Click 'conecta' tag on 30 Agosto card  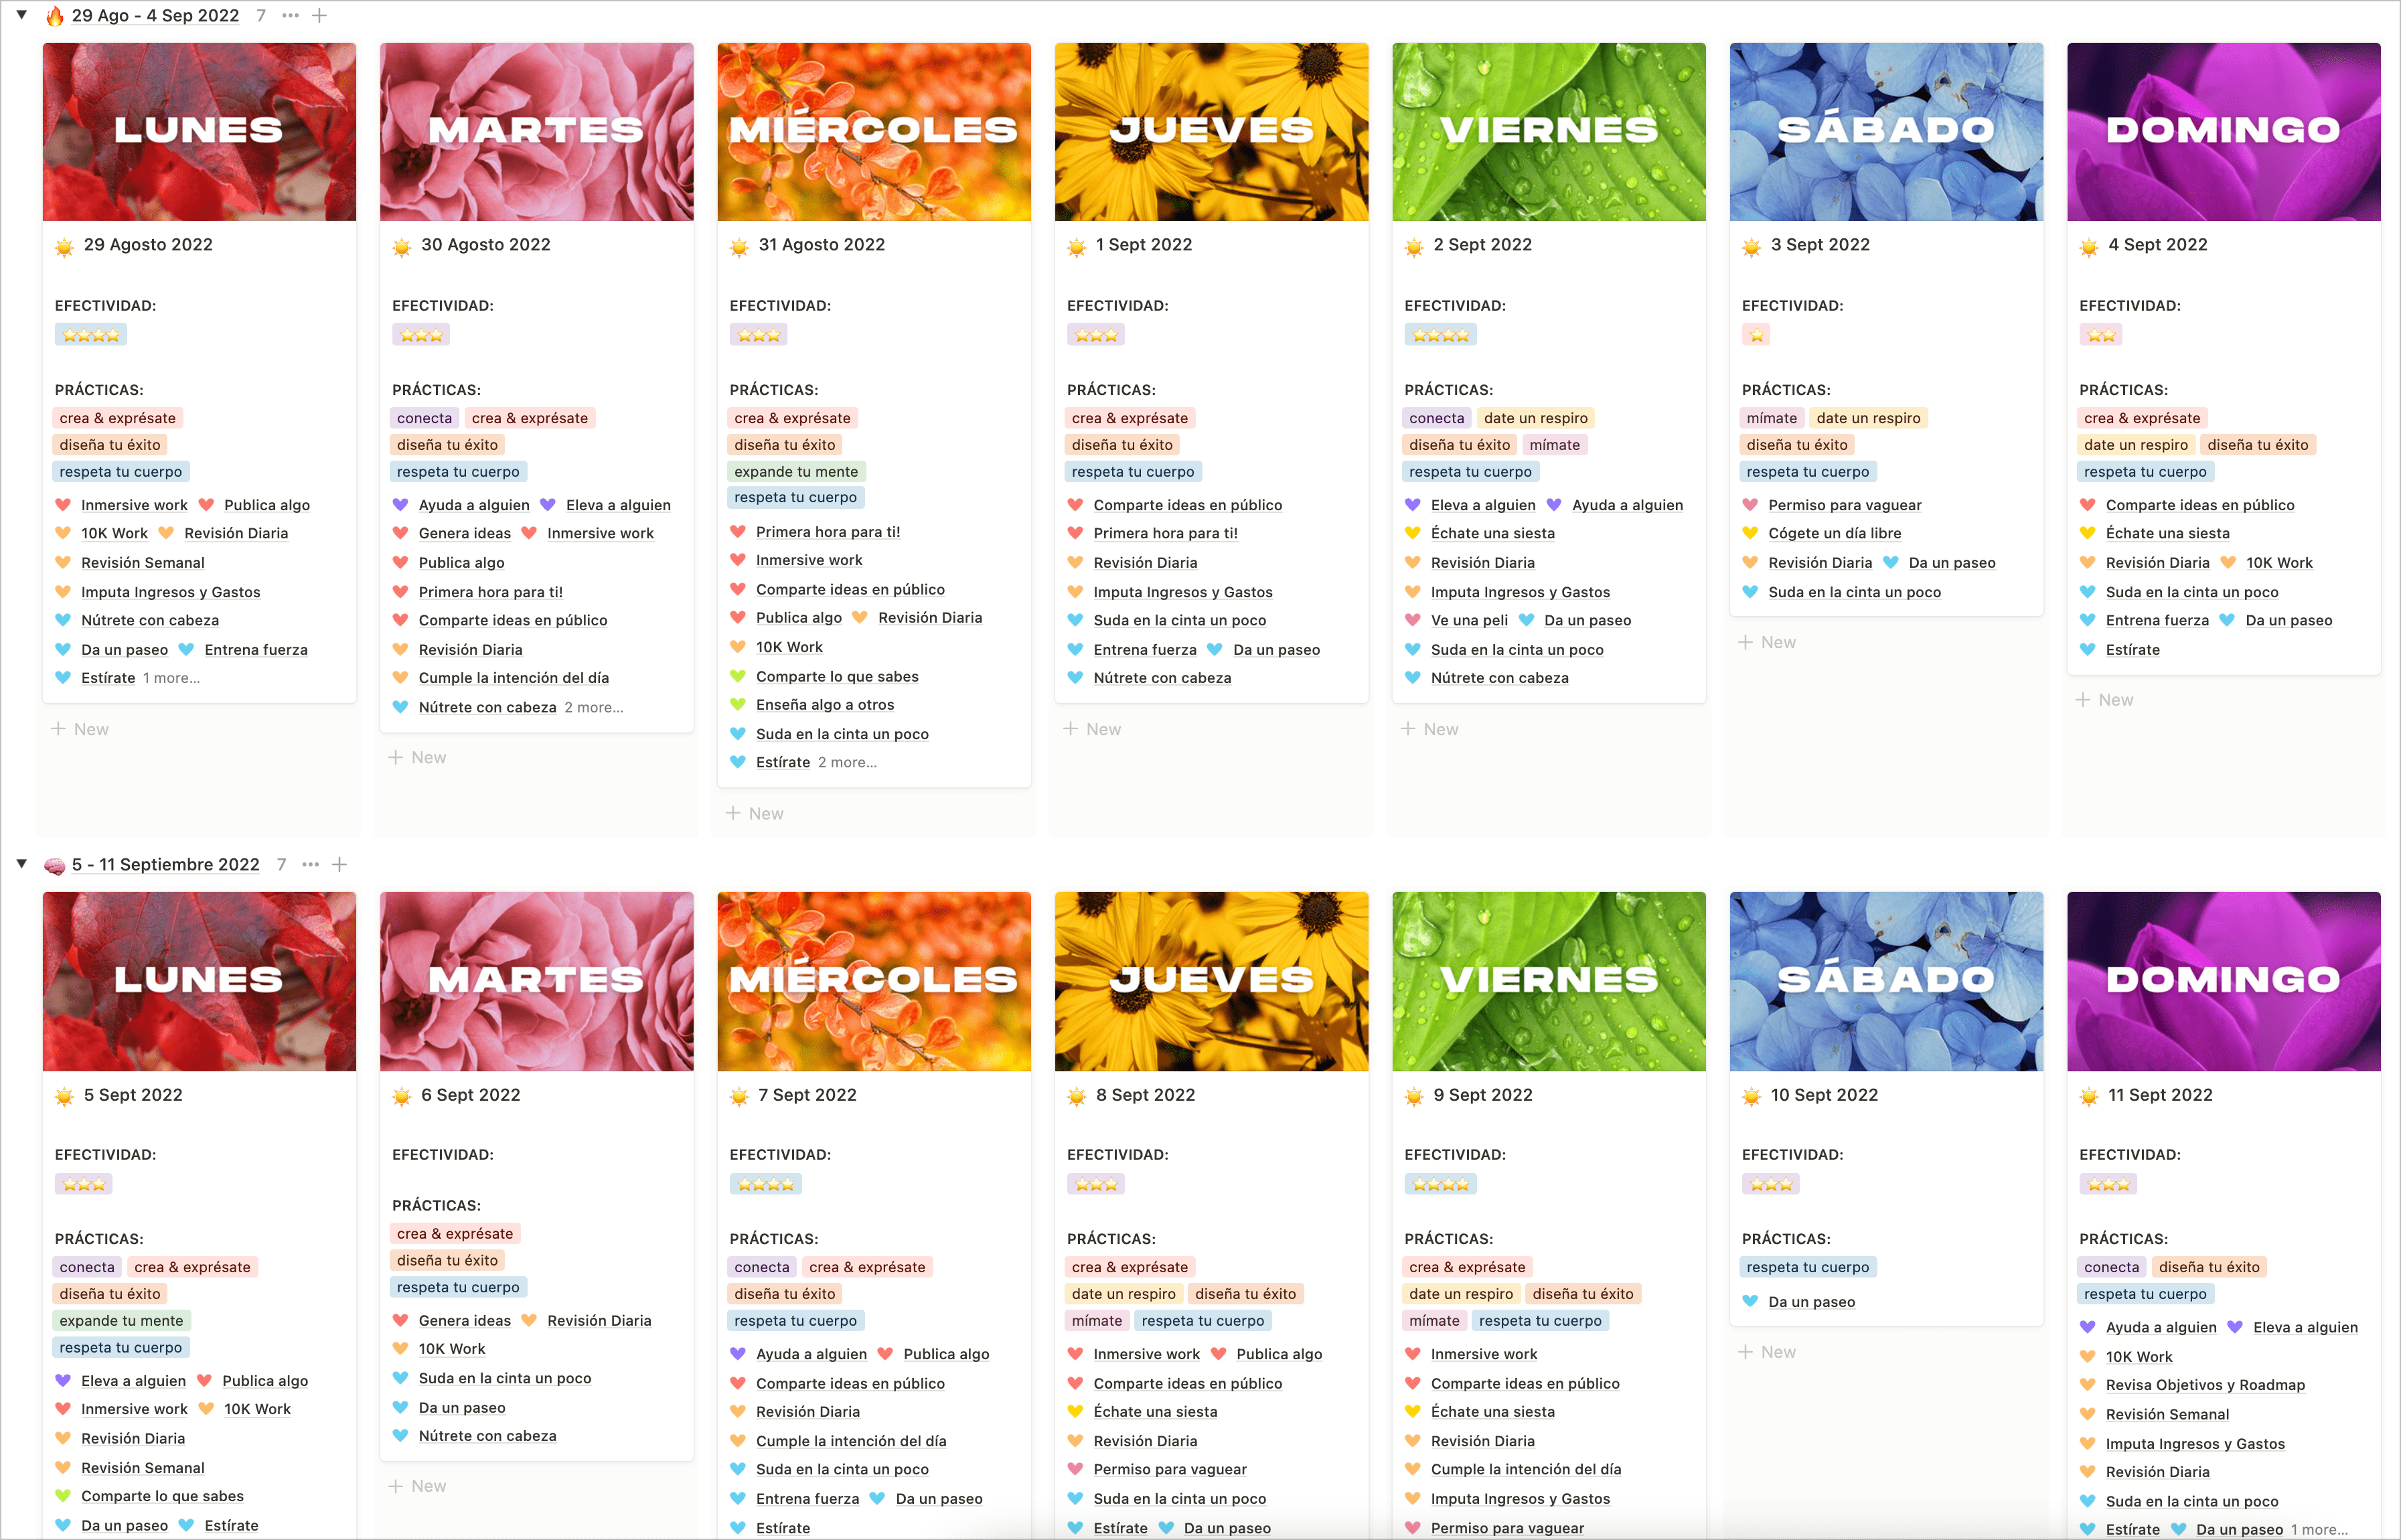pos(424,418)
